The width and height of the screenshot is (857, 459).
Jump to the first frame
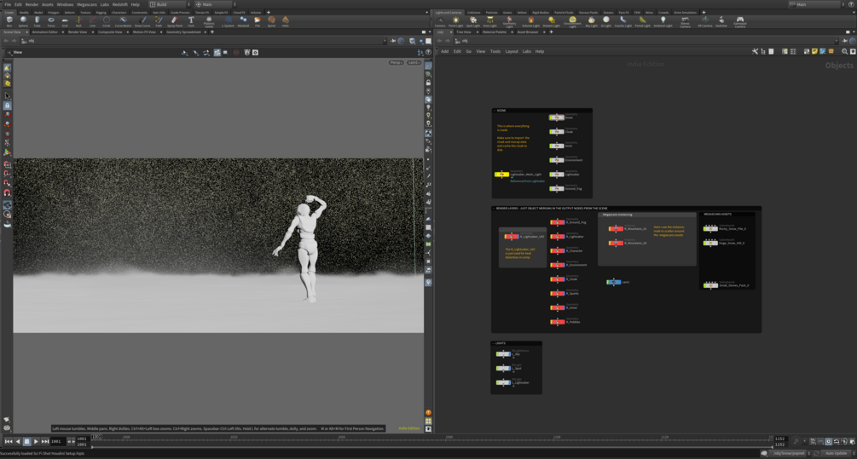[x=9, y=441]
